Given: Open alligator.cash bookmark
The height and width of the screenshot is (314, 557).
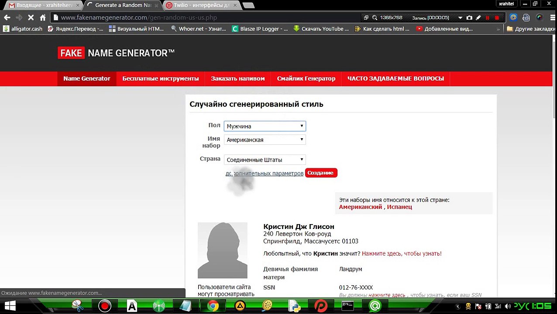Looking at the screenshot, I should (23, 29).
